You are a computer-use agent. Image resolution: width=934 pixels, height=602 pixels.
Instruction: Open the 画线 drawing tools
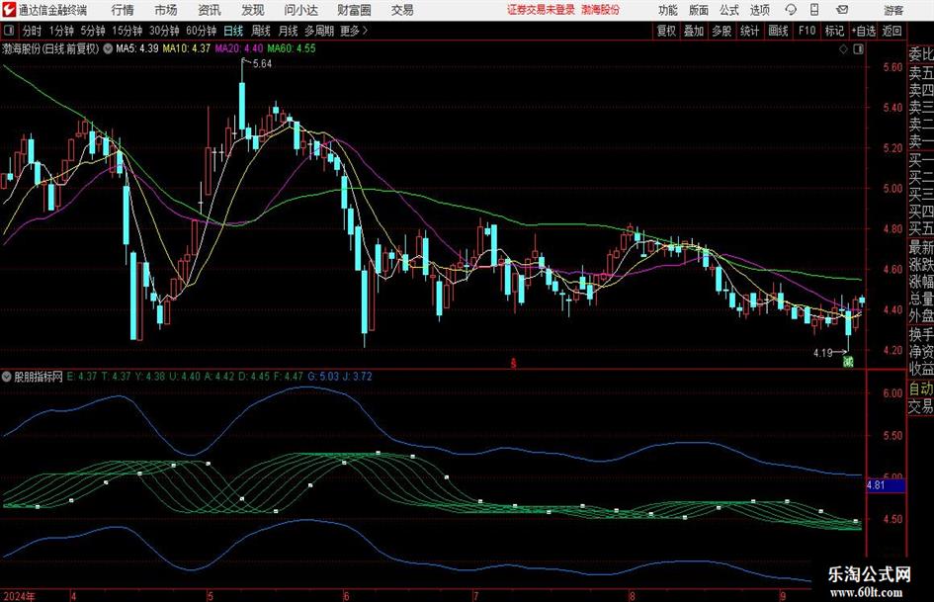point(778,31)
